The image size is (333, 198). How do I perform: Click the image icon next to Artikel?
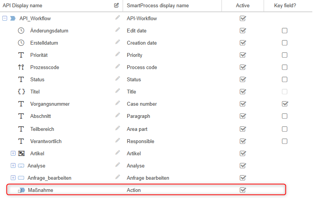[x=21, y=153]
